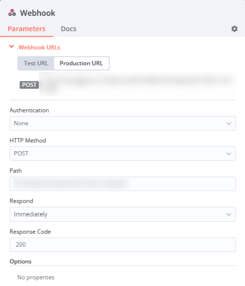
Task: Open the Docs tab
Action: click(68, 29)
